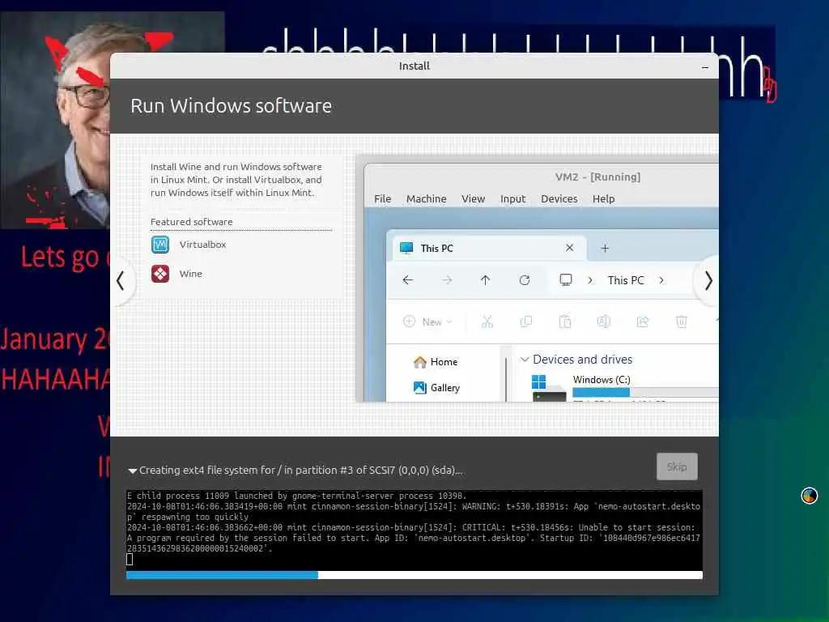Collapse the installation log disclosure triangle

tap(132, 471)
